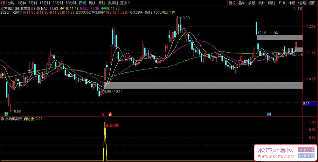Viewport: 318px width, 162px height.
Task: Switch to 15分钟 period
Action: pos(45,3)
